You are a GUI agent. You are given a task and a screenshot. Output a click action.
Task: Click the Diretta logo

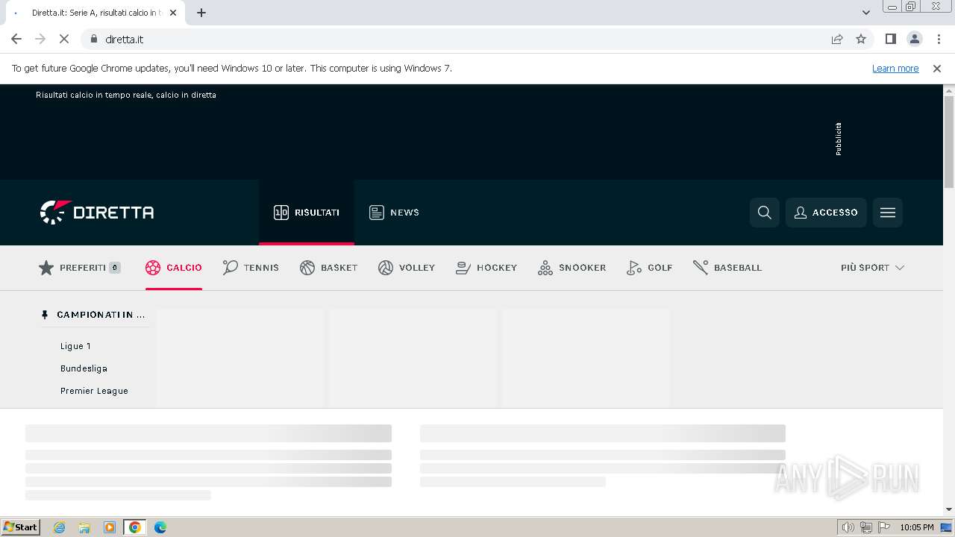pyautogui.click(x=97, y=213)
